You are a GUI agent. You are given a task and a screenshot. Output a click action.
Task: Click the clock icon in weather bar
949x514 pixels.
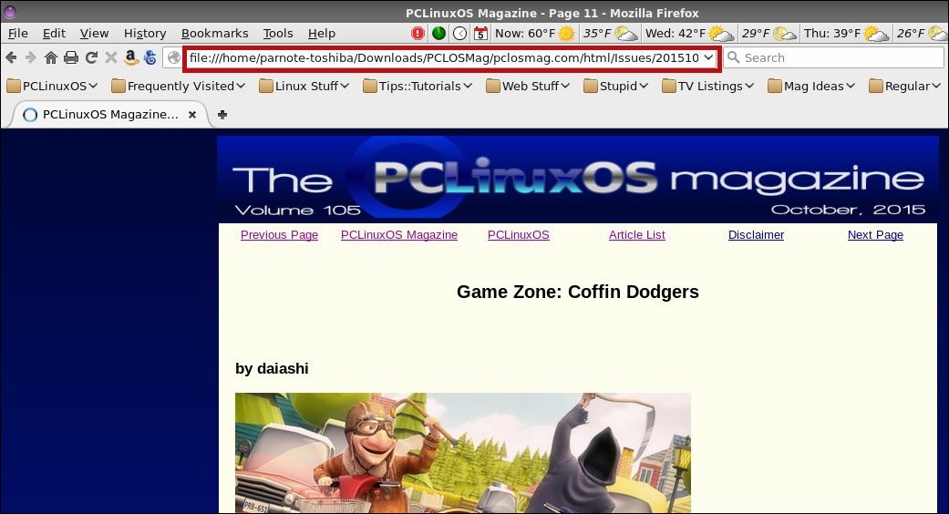pos(460,33)
